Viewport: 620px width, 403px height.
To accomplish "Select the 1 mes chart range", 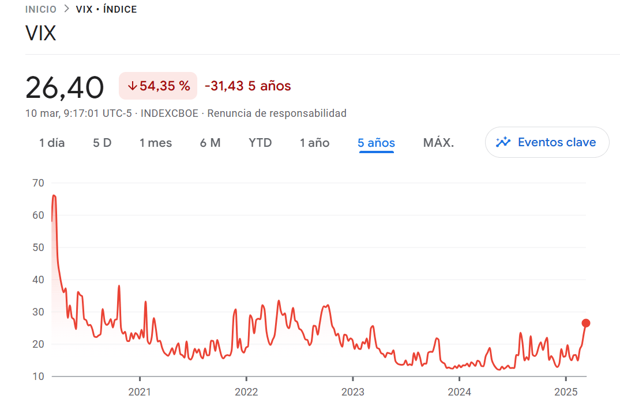I will pyautogui.click(x=155, y=142).
